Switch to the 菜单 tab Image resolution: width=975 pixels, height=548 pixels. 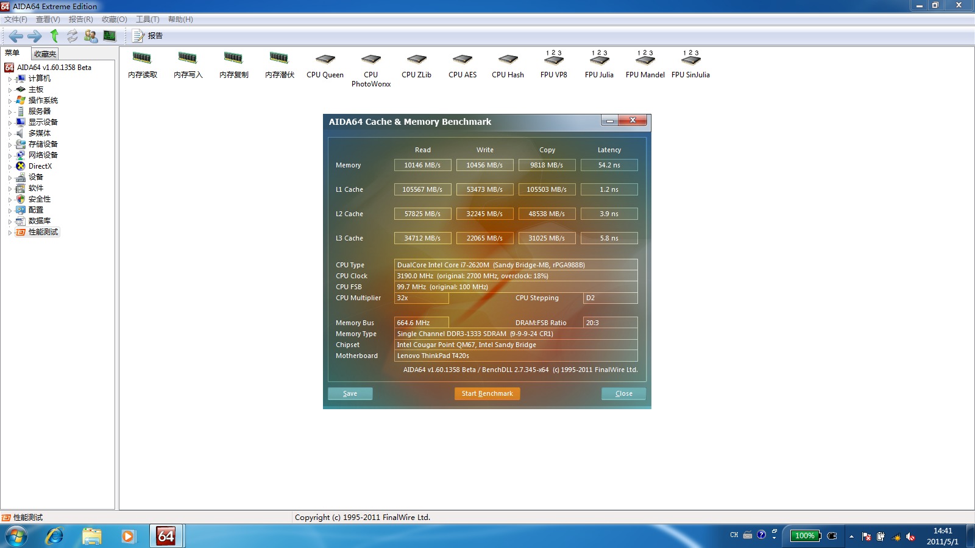[13, 53]
